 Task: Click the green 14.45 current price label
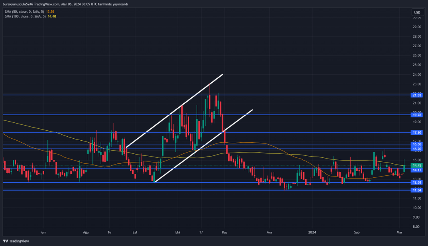tap(417, 165)
